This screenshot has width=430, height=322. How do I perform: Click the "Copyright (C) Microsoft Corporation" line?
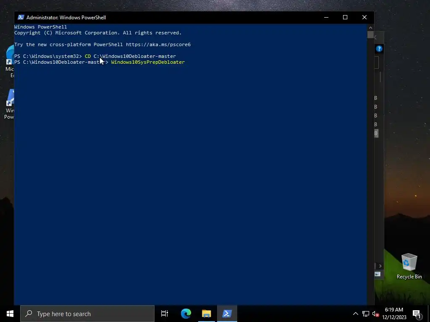click(98, 33)
